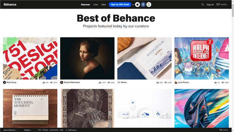
Task: Open the 751 Design Store project thumbnail
Action: pyautogui.click(x=30, y=58)
